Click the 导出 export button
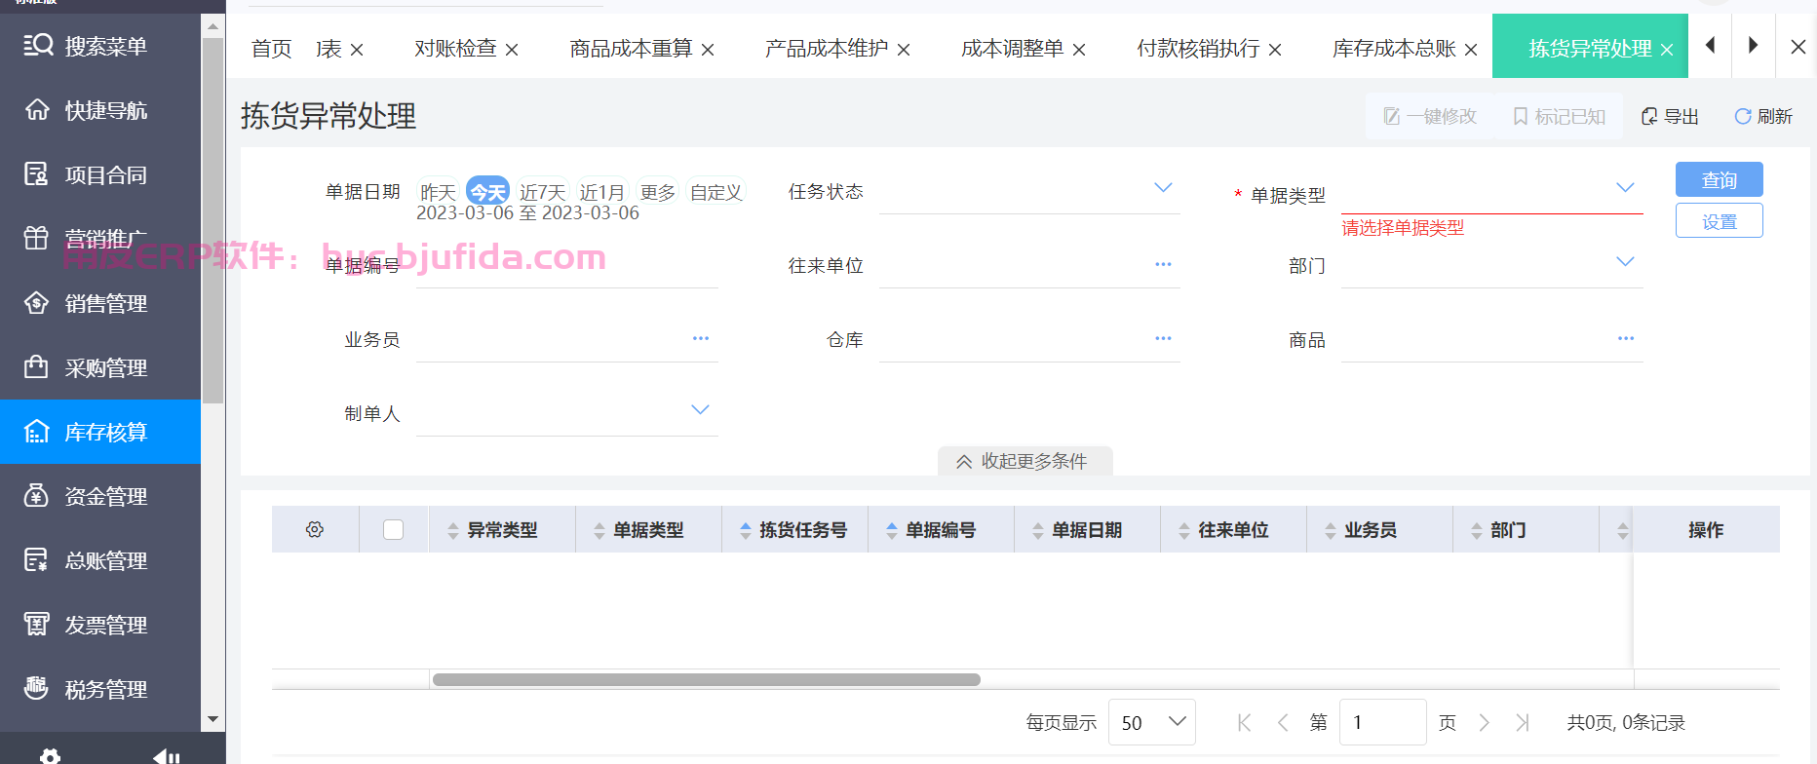This screenshot has width=1817, height=764. 1670,116
